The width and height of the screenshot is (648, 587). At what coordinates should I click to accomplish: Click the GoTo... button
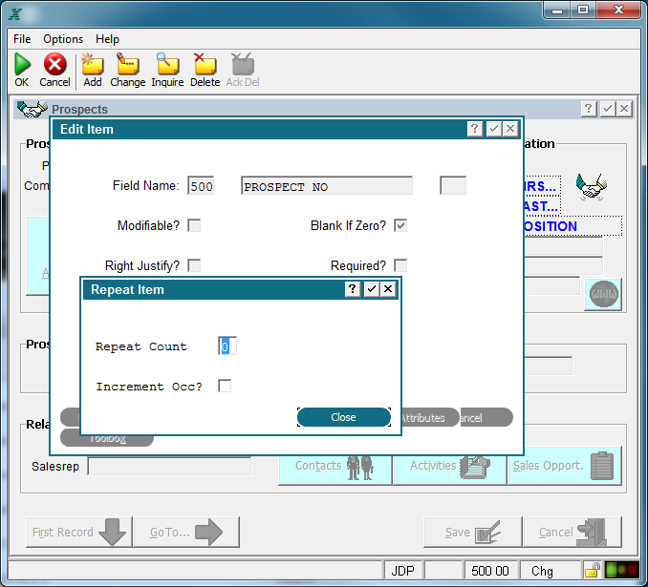pyautogui.click(x=186, y=532)
